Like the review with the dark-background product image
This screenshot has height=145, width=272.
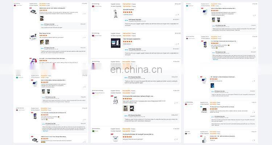176,44
